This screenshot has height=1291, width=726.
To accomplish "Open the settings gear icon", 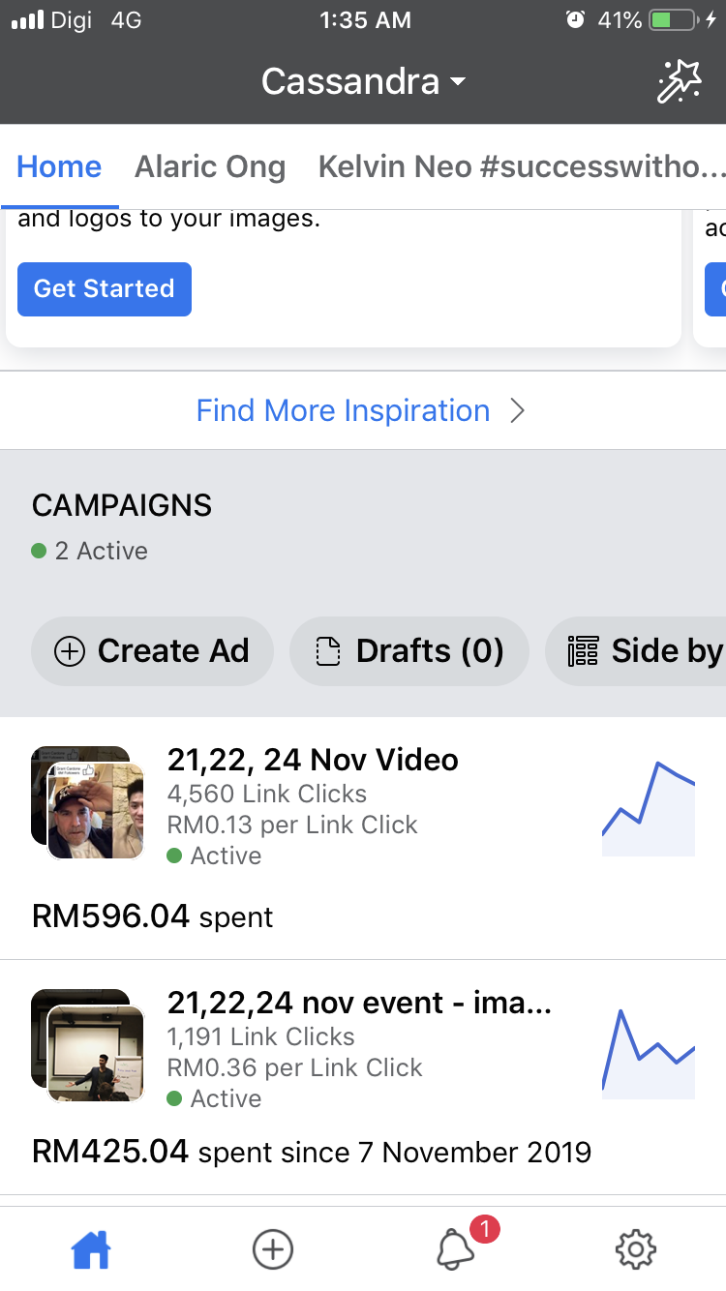I will [x=636, y=1249].
